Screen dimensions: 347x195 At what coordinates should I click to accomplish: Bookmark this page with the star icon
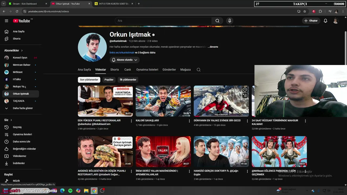(x=305, y=11)
